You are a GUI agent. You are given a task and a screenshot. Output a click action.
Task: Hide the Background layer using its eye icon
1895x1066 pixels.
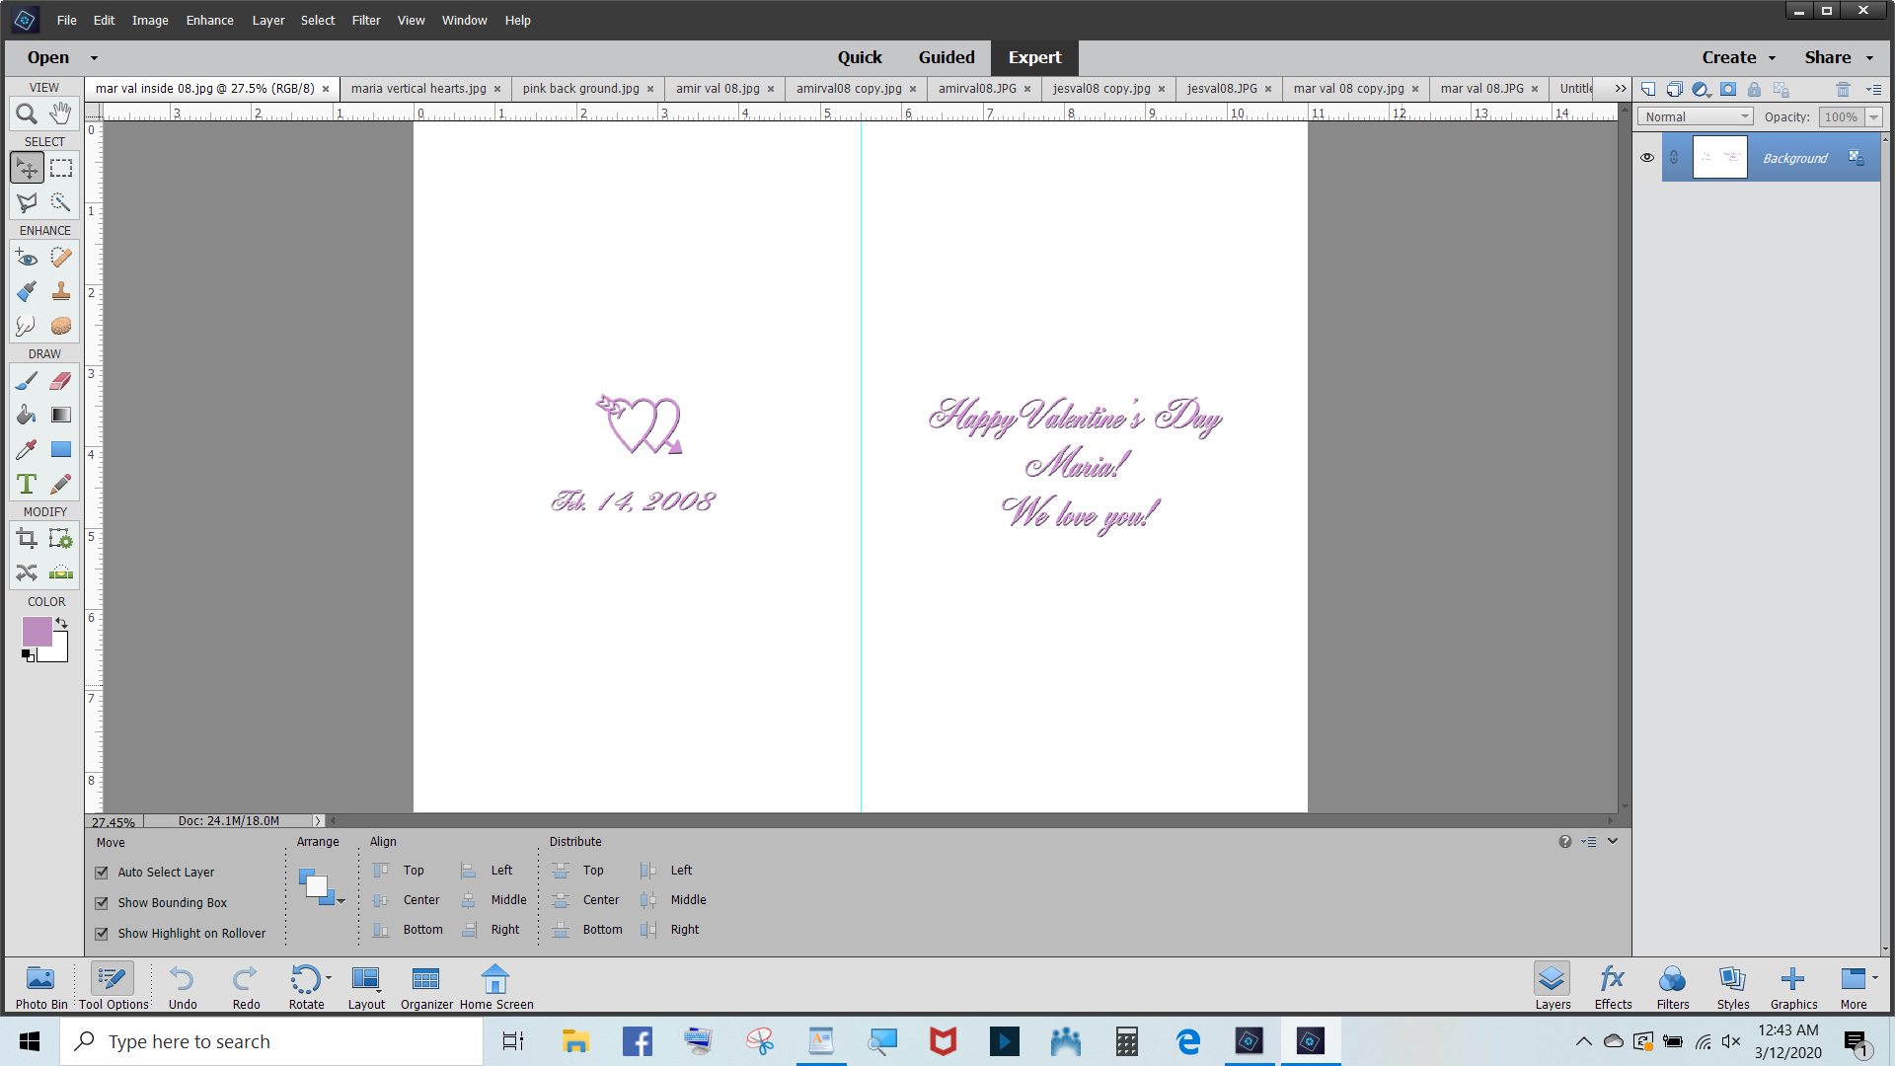[1647, 158]
